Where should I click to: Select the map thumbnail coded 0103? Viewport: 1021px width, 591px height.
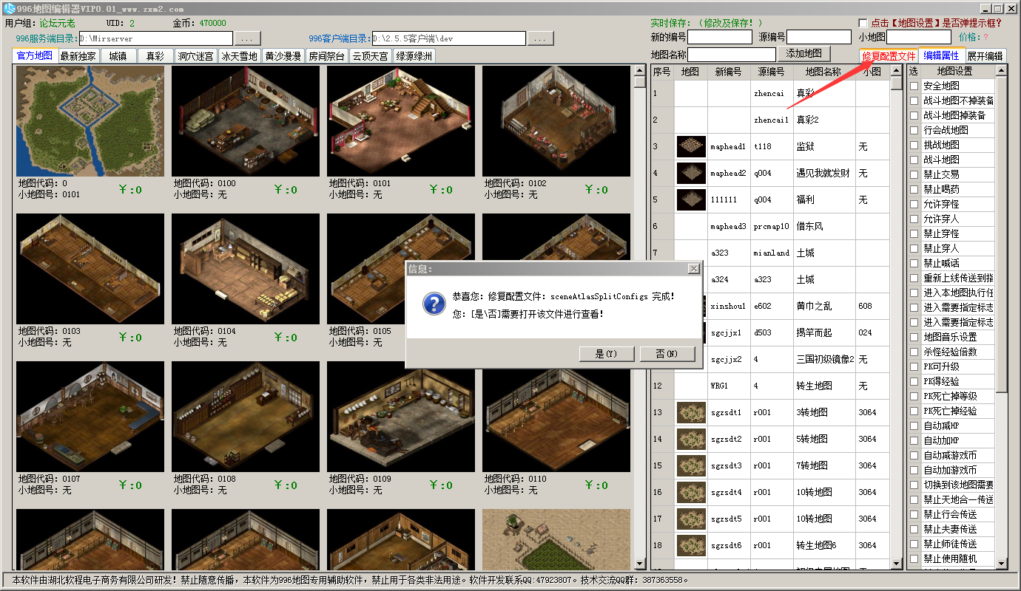click(x=90, y=269)
